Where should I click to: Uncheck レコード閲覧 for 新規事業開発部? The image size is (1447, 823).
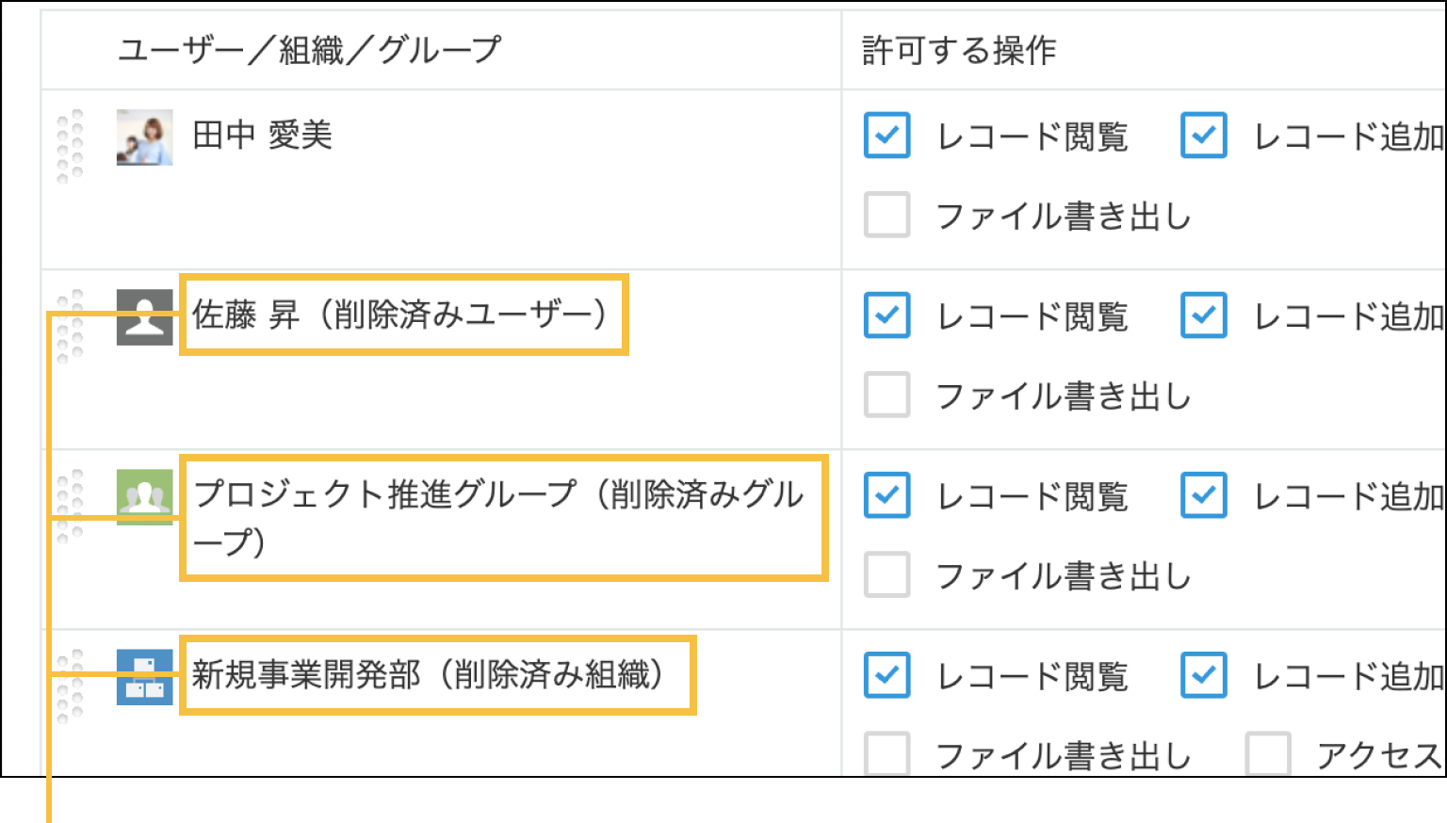tap(886, 675)
